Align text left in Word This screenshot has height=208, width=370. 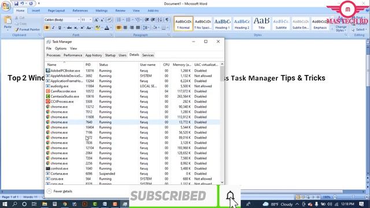[x=119, y=28]
